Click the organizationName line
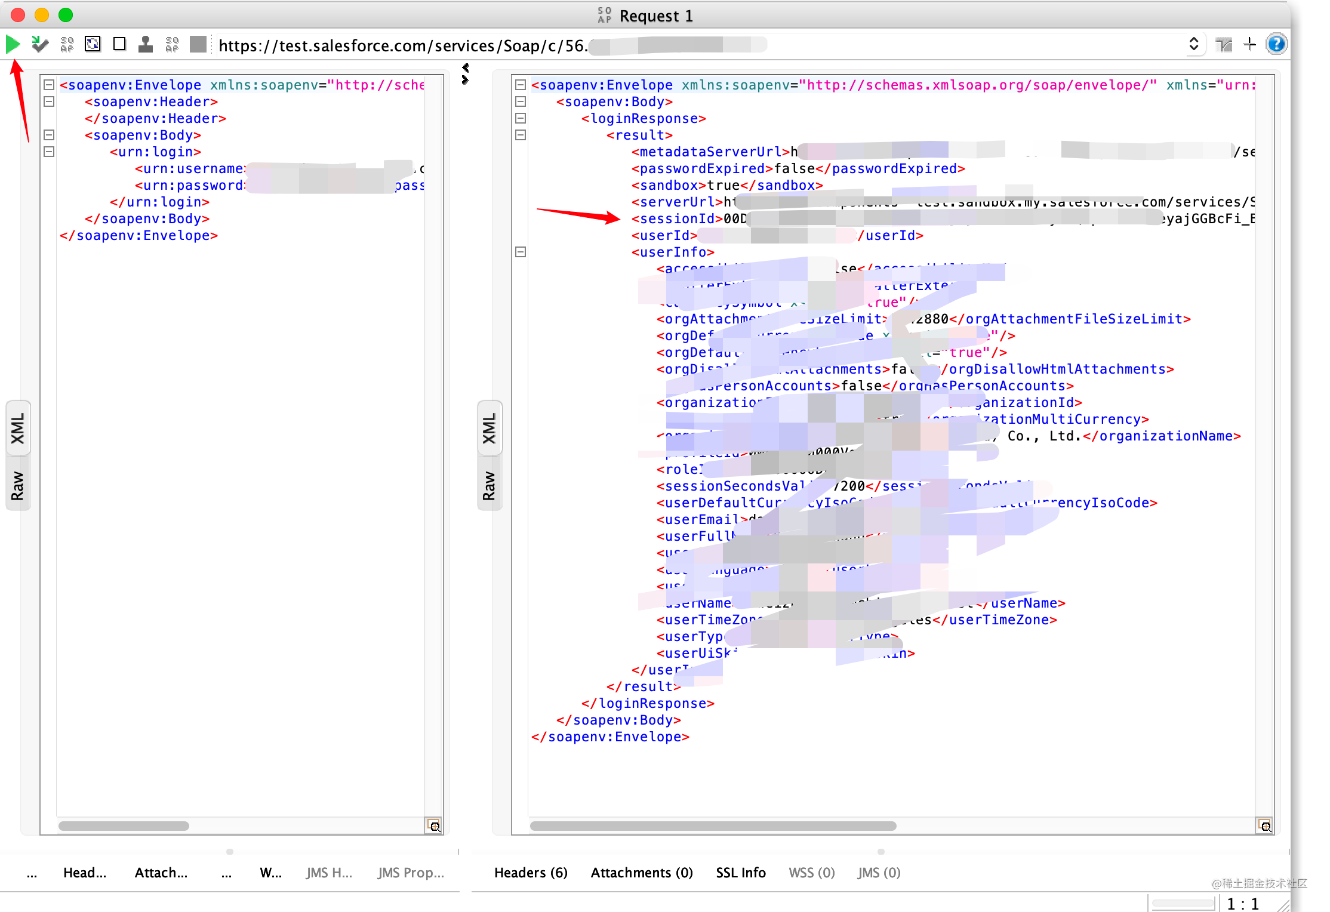The image size is (1330, 912). click(949, 436)
